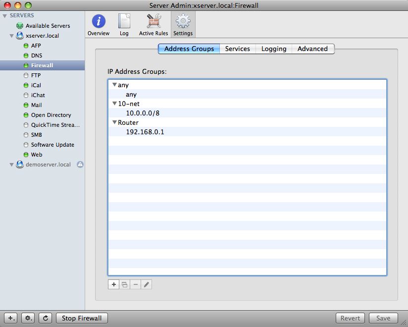Select the 10-net group name
This screenshot has height=327, width=408.
click(x=129, y=104)
